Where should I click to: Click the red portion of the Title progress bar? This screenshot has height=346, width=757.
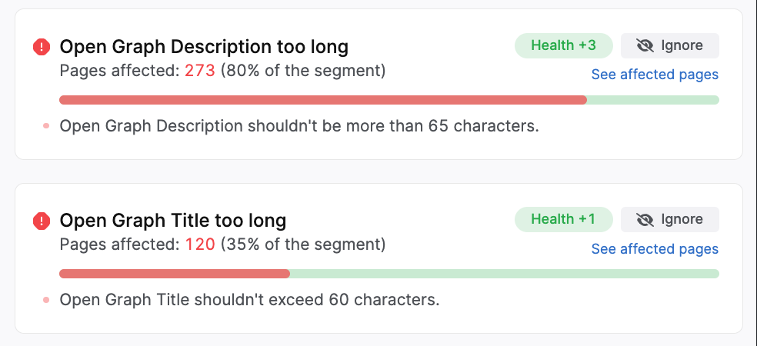(174, 274)
